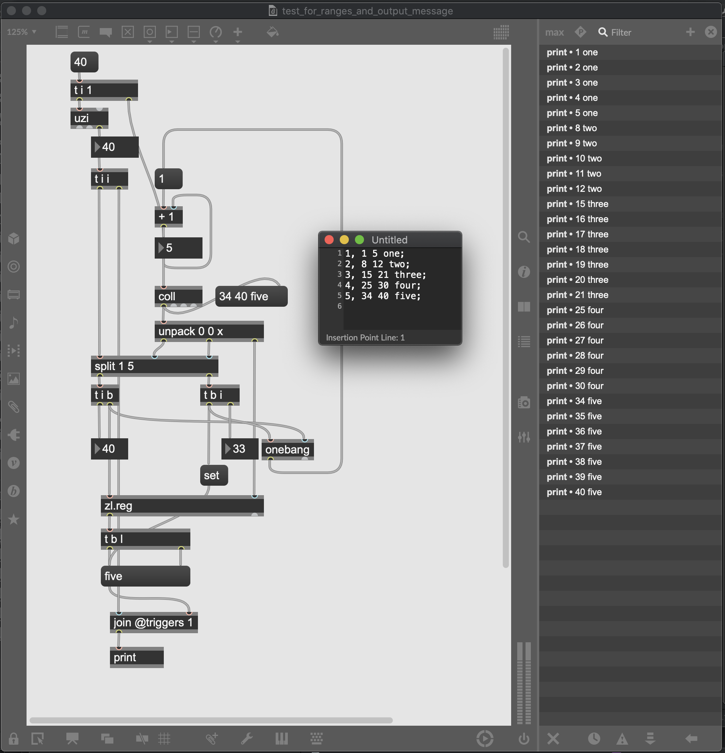Open the reference book icon
Image resolution: width=725 pixels, height=753 pixels.
[x=524, y=307]
